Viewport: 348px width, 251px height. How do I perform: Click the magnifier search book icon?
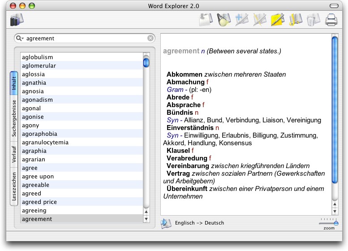223,20
